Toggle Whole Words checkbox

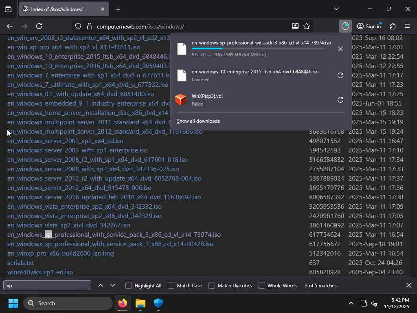tap(262, 285)
